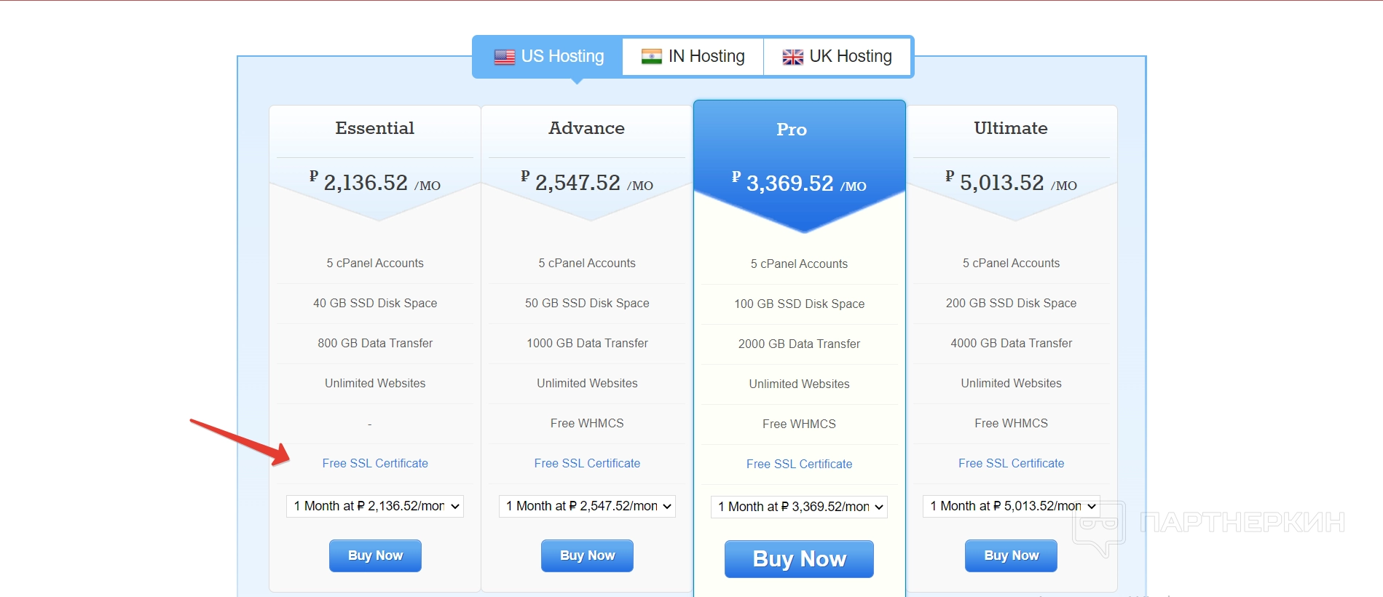1383x597 pixels.
Task: Click Buy Now for Ultimate plan
Action: tap(1011, 556)
